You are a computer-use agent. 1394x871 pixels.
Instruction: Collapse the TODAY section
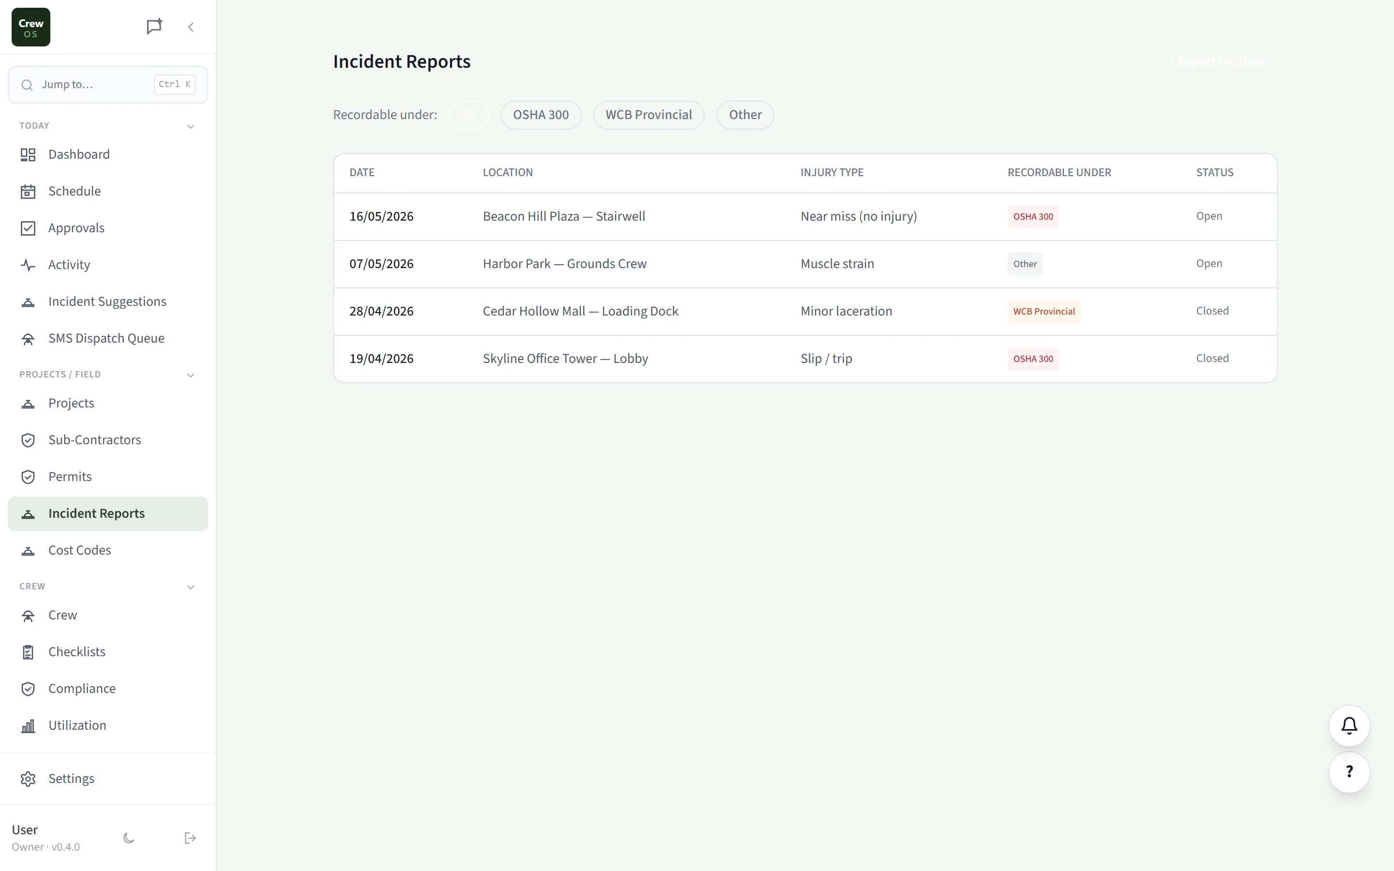click(191, 126)
